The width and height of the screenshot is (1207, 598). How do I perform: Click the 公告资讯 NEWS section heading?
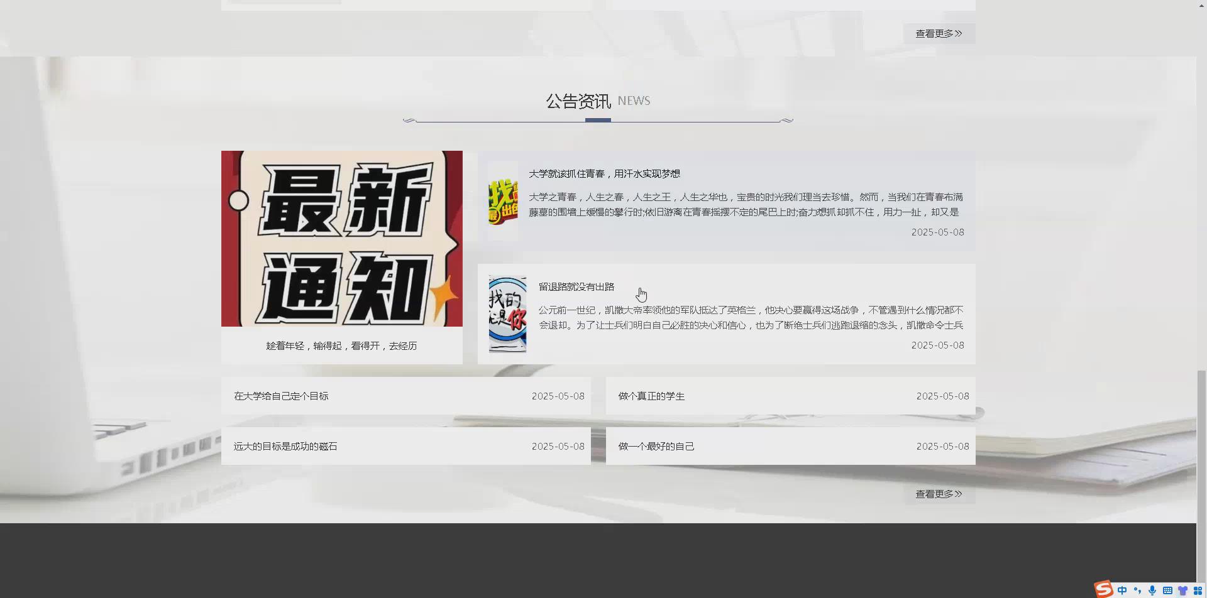tap(597, 100)
